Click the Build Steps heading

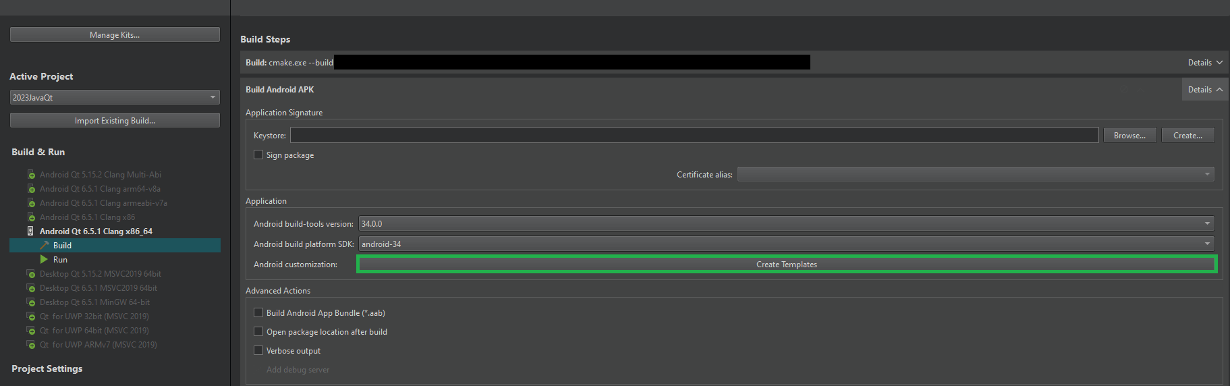click(265, 39)
